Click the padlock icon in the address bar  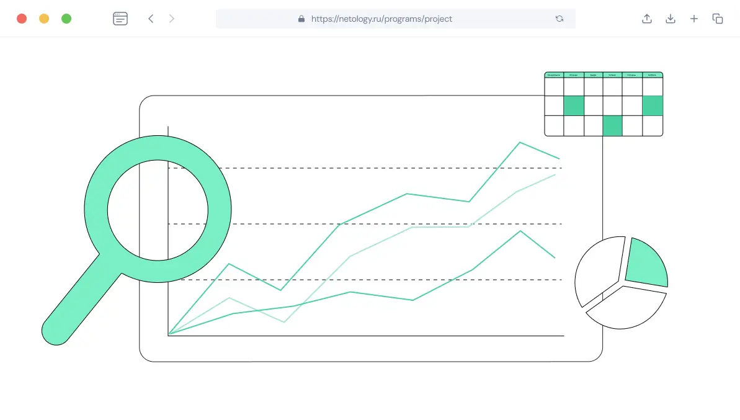[301, 19]
